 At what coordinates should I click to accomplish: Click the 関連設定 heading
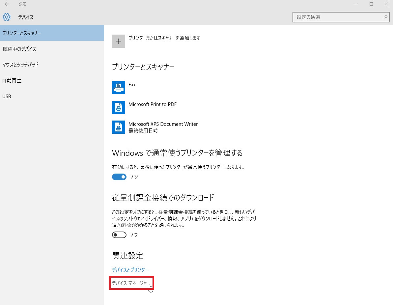click(127, 256)
